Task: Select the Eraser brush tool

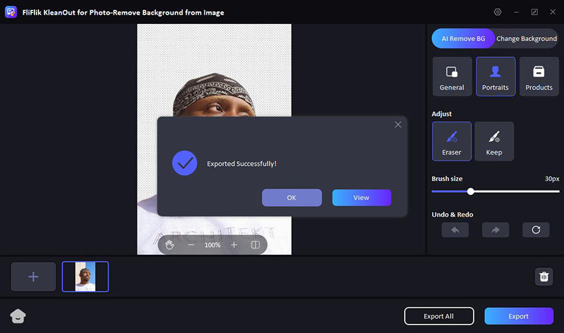Action: pos(451,141)
